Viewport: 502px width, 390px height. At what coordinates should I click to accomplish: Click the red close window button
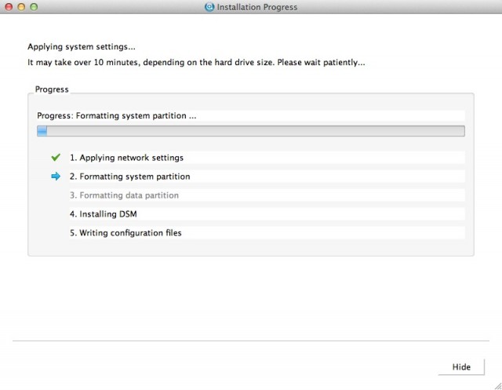click(x=9, y=7)
